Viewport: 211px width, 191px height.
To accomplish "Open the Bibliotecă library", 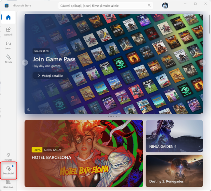I will point(8,184).
